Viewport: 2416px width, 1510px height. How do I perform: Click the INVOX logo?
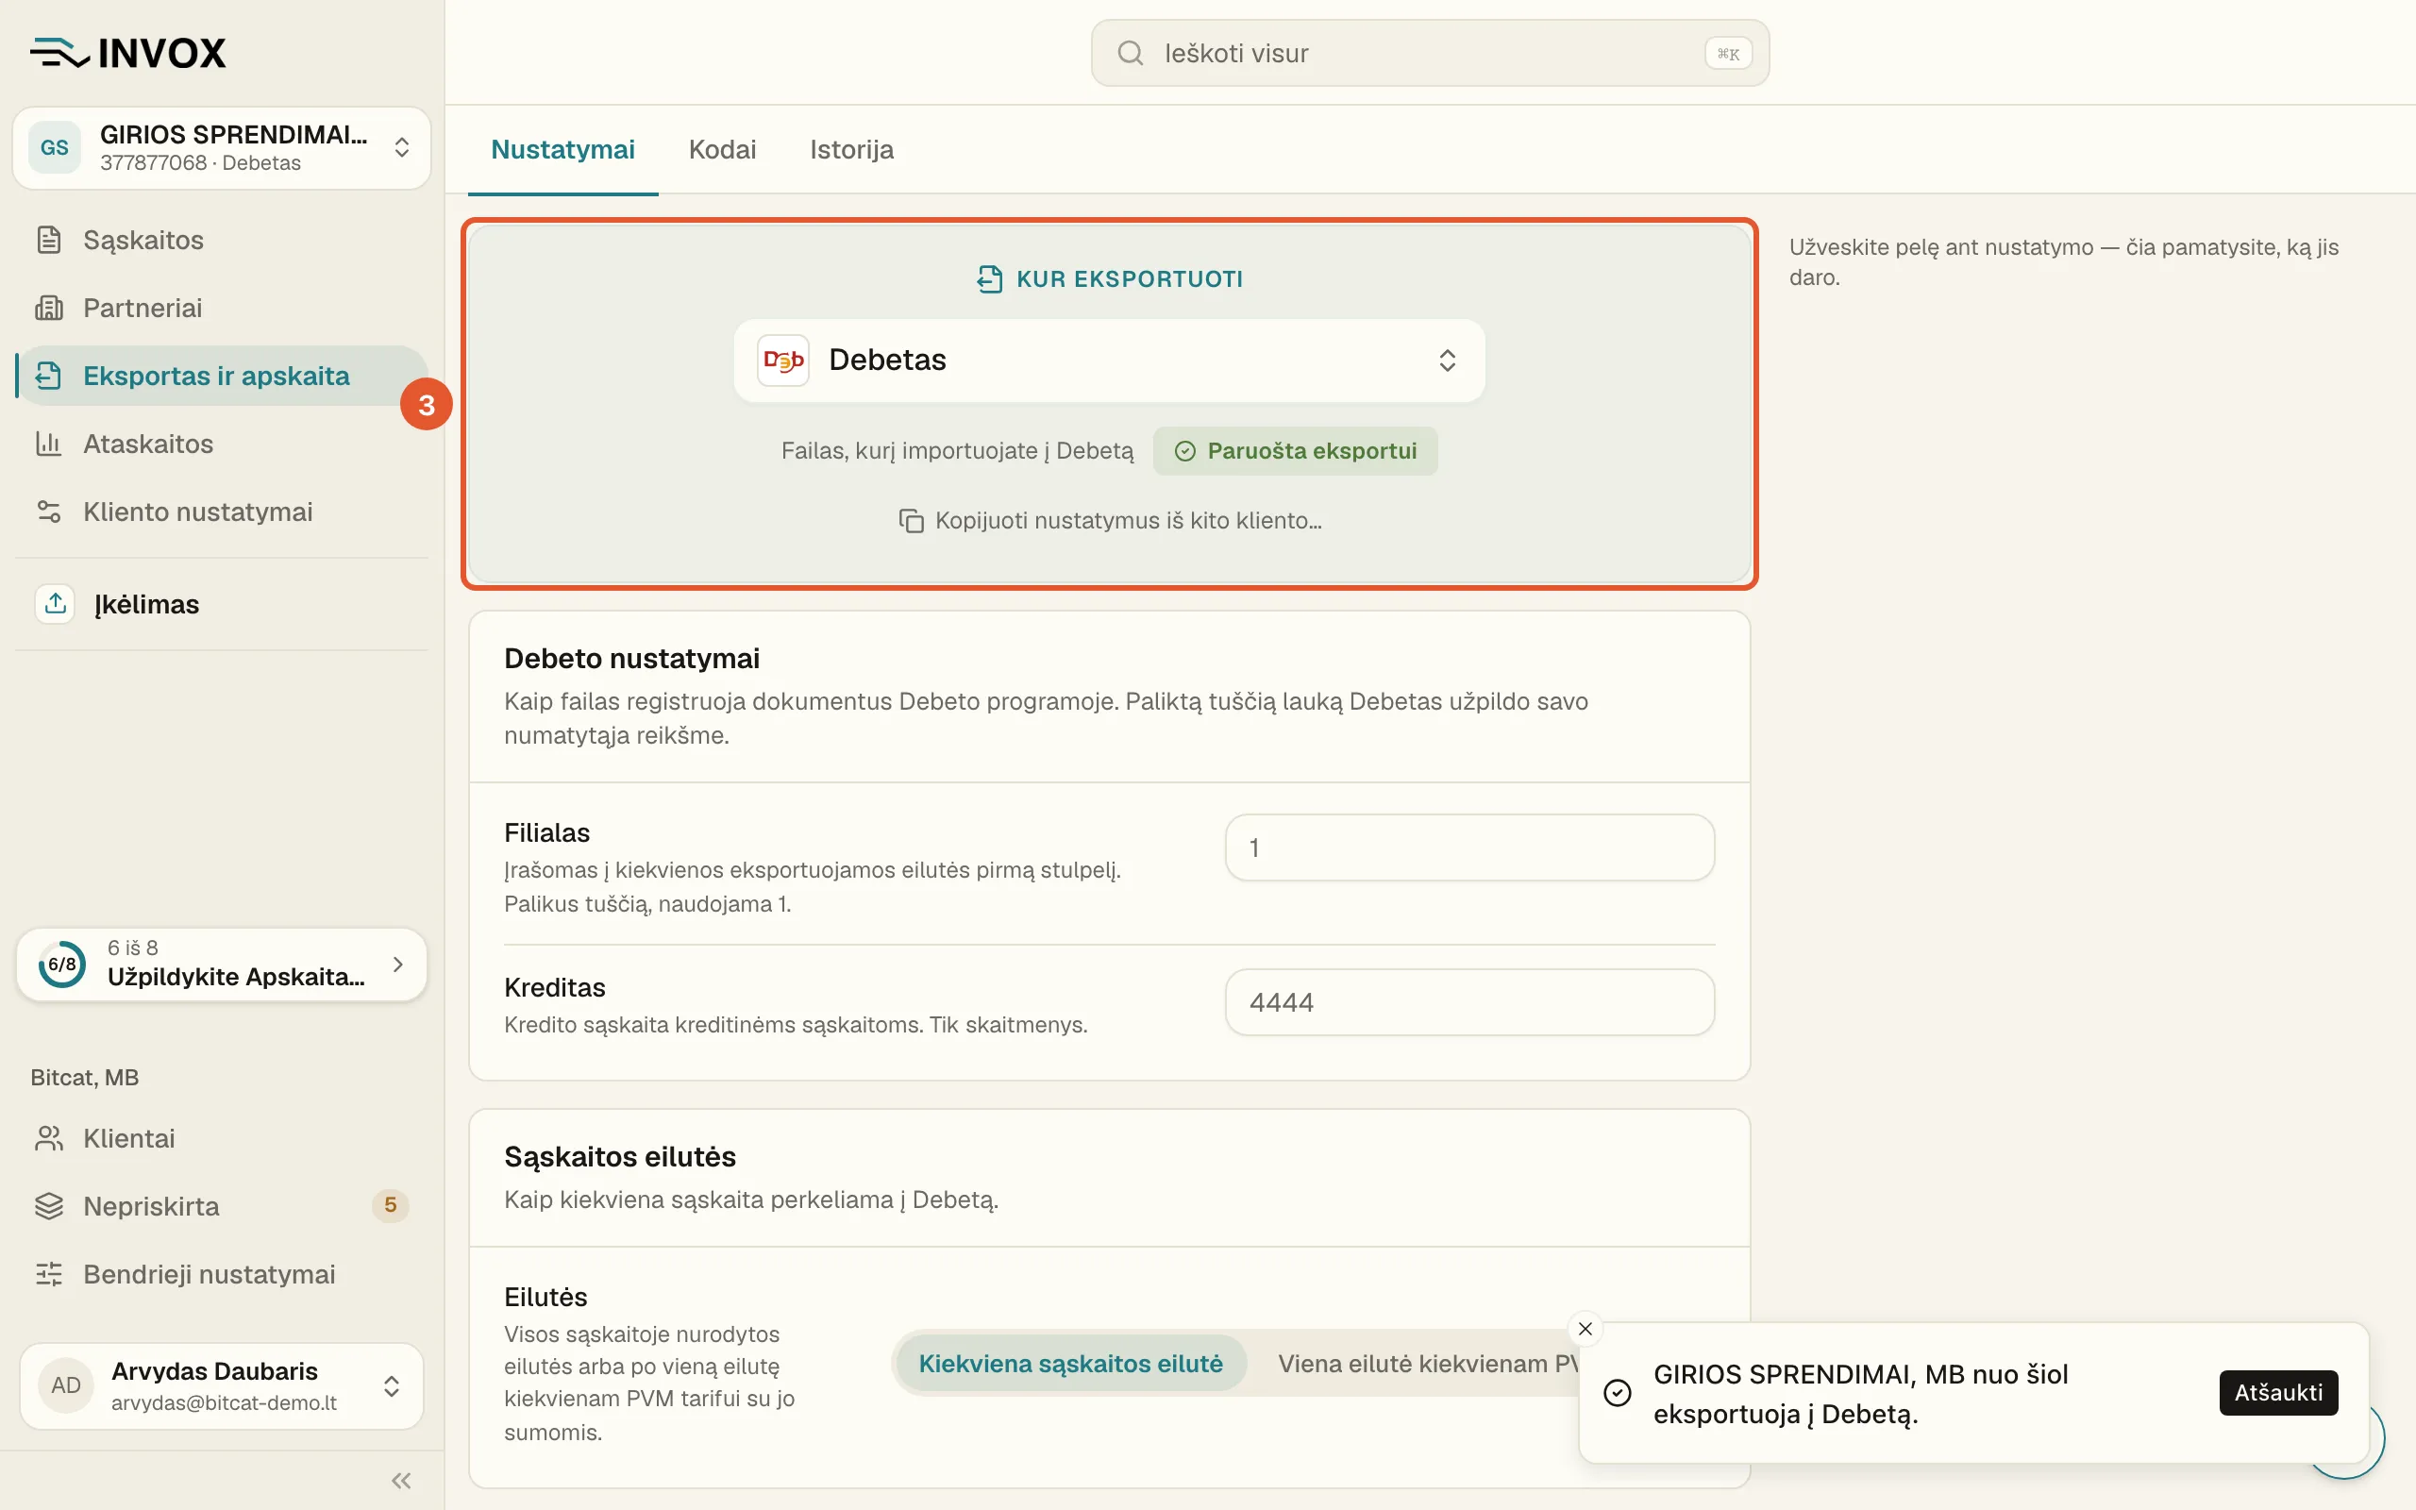(127, 53)
